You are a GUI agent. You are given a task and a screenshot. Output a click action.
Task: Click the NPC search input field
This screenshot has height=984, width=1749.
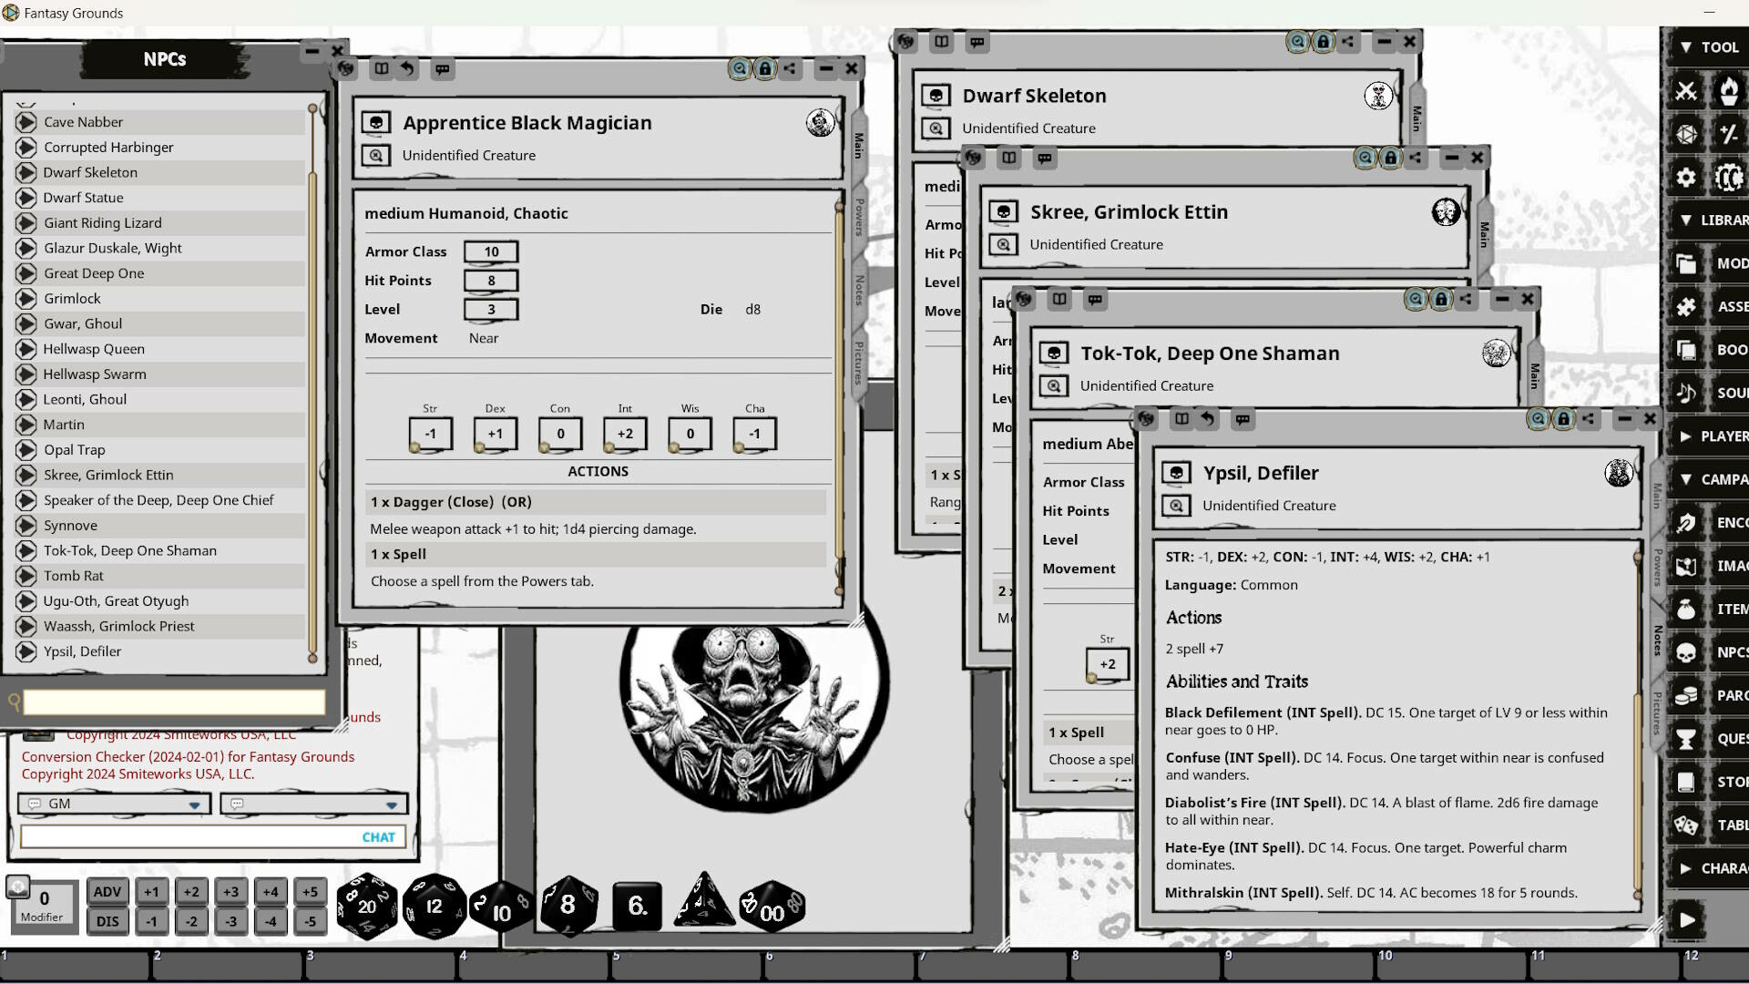(173, 702)
